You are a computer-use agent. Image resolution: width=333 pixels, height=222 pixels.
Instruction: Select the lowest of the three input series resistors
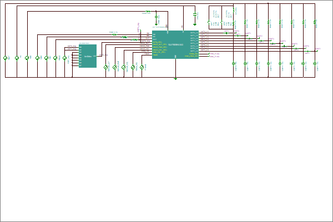(x=134, y=40)
